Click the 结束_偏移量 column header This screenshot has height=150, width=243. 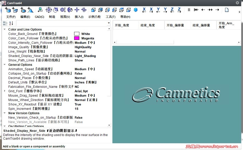204,25
